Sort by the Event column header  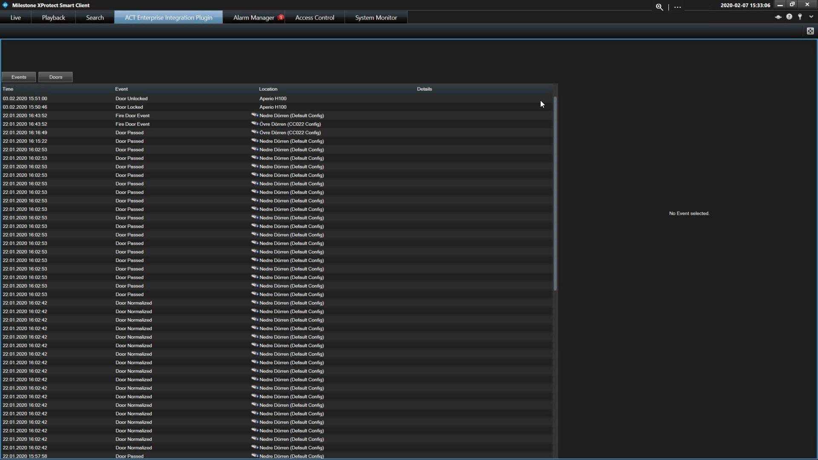(x=121, y=89)
